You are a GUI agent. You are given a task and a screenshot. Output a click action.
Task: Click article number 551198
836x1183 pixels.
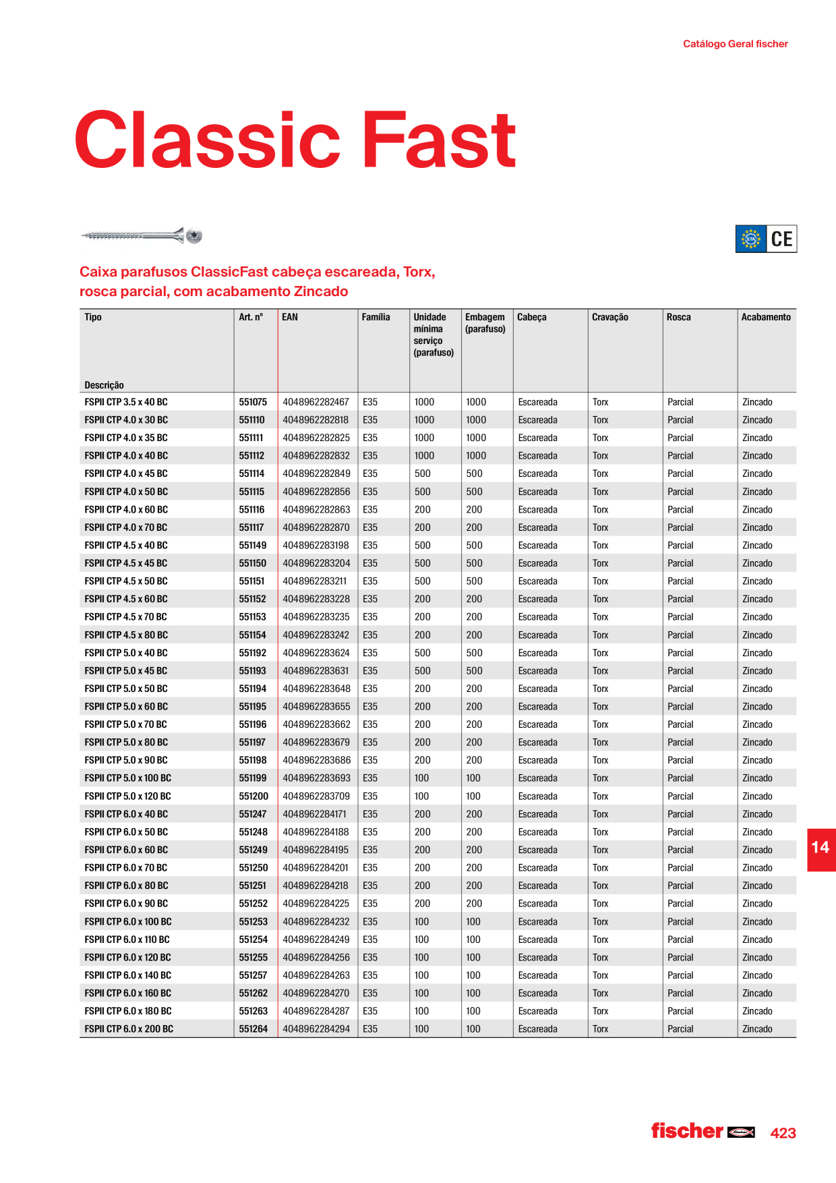pos(253,760)
